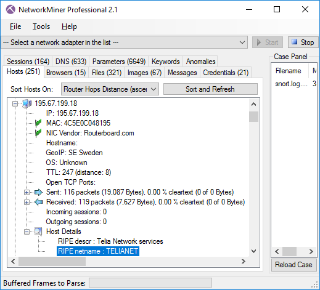Select the Open TCP Ports row

[x=71, y=182]
